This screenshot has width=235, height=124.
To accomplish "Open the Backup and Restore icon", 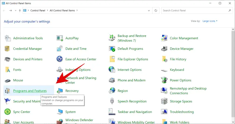I will pyautogui.click(x=112, y=38).
